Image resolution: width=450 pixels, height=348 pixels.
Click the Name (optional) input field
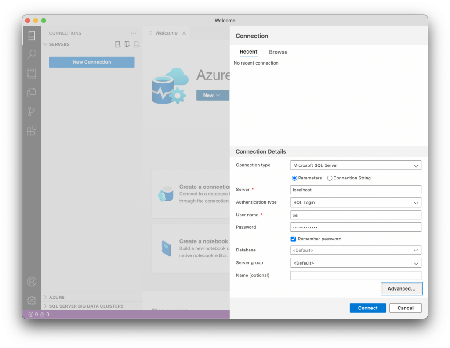[x=356, y=276]
